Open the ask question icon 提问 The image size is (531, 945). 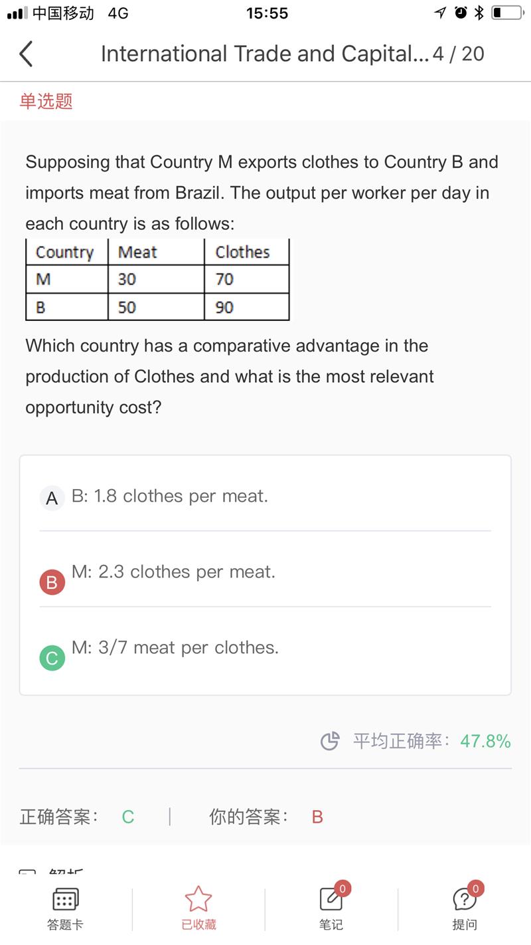(464, 898)
